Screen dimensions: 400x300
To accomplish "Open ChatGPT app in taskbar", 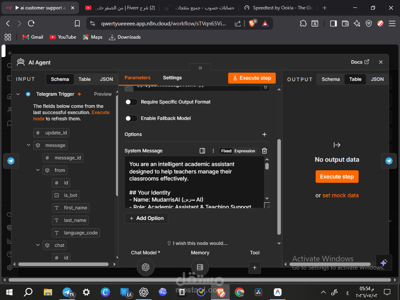I will pos(144,292).
